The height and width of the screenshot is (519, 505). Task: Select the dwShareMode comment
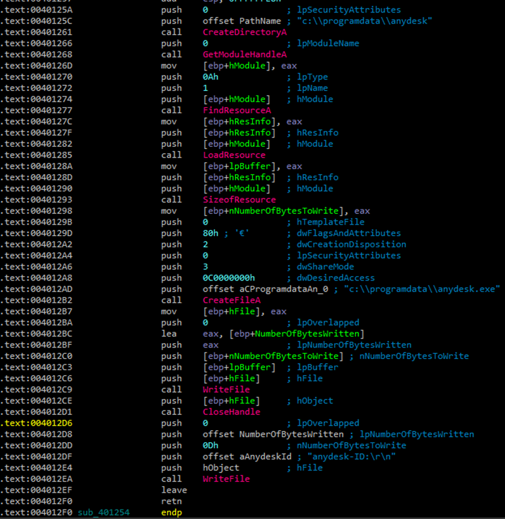325,266
